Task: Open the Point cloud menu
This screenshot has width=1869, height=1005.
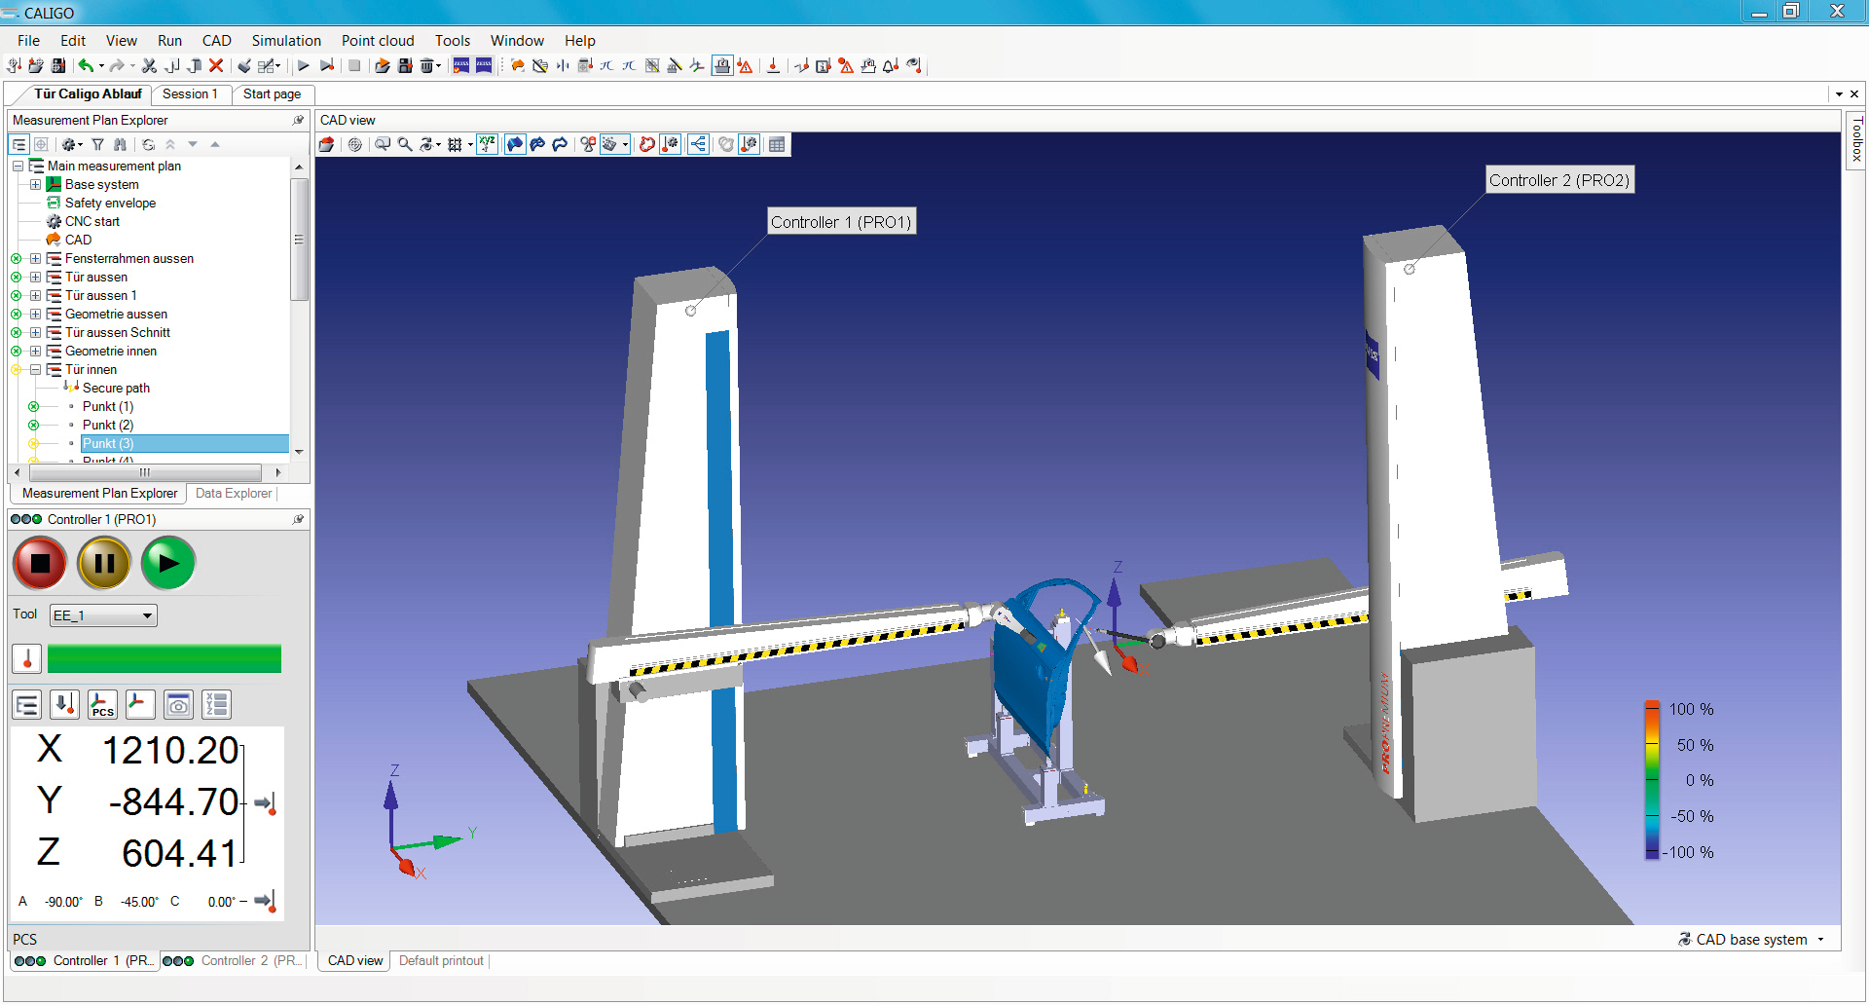Action: tap(377, 41)
